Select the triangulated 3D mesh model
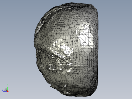This screenshot has height=99, width=132. (x=66, y=49)
